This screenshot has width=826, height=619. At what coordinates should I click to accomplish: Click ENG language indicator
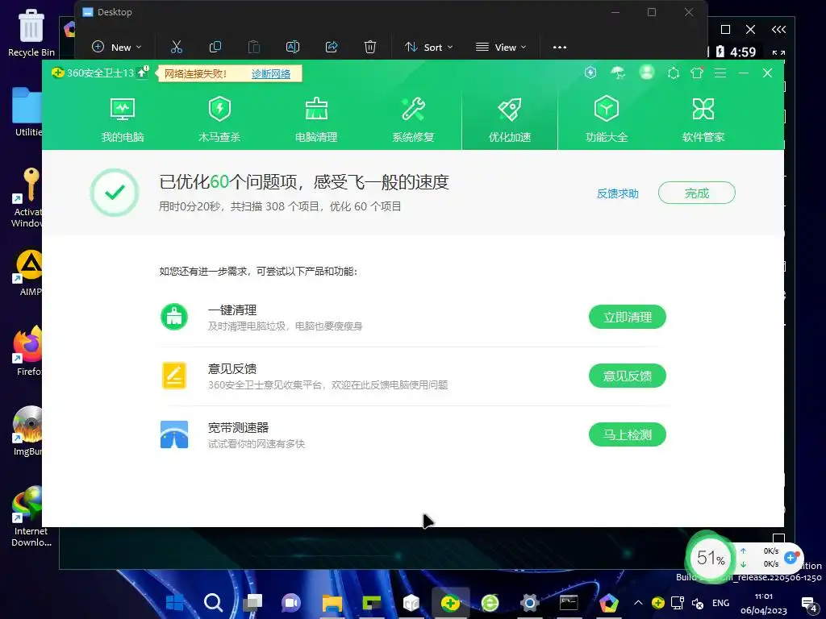[720, 603]
